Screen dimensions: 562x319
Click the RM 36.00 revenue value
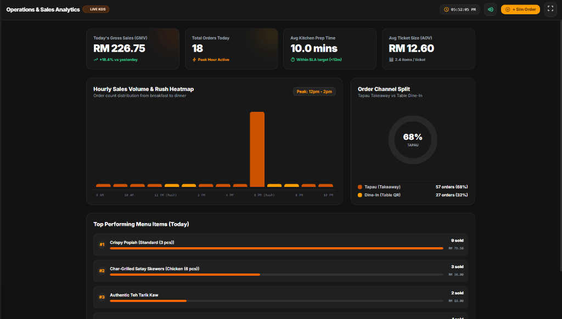[456, 275]
